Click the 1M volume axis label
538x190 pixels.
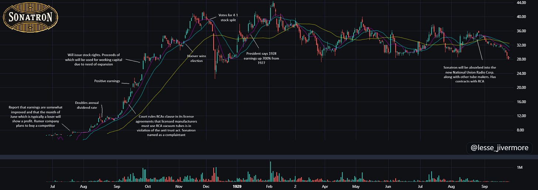520,167
